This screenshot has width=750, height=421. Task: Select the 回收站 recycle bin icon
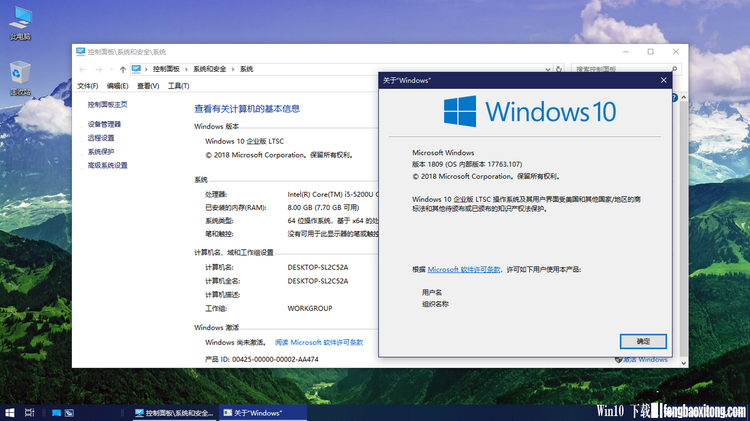tap(20, 78)
